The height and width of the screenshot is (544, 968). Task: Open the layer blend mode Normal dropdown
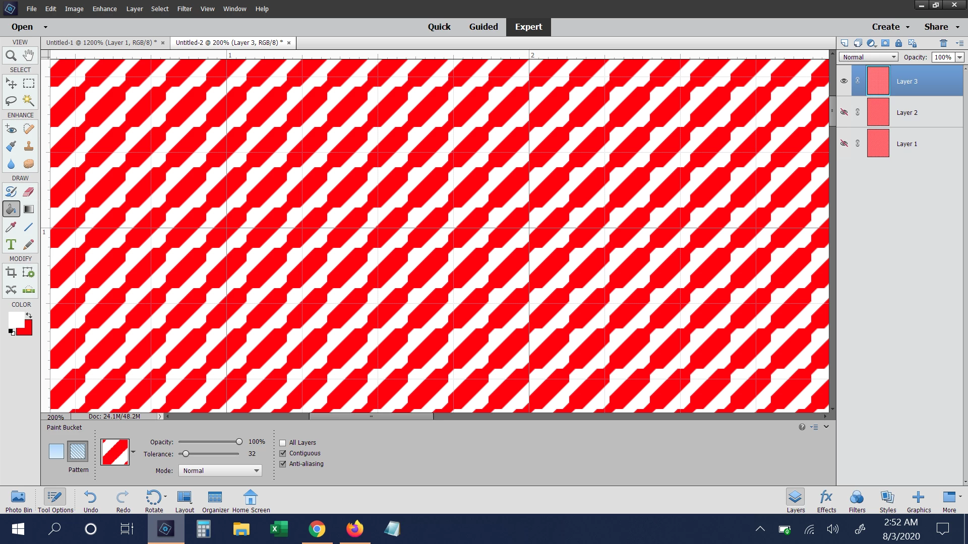click(x=869, y=57)
